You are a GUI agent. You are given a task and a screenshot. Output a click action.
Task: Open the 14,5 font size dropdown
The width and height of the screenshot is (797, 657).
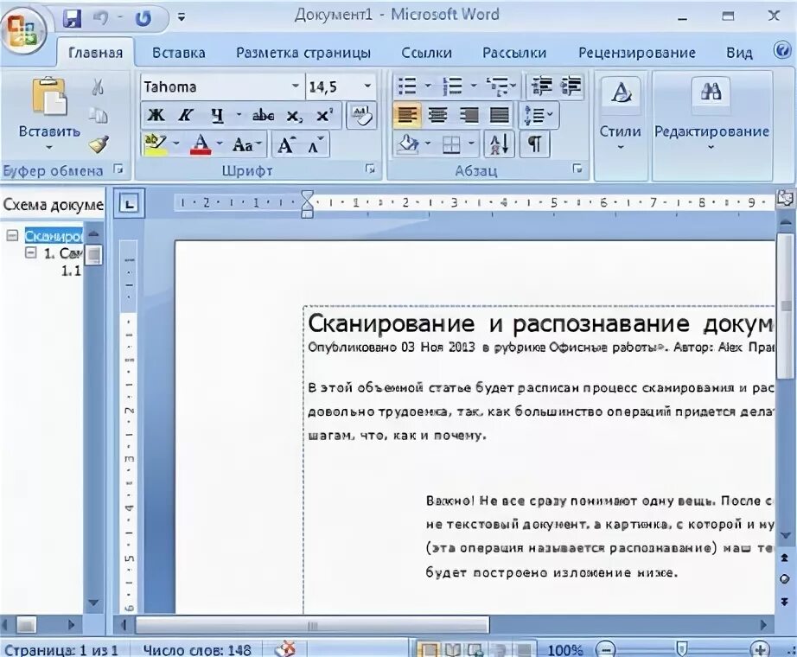tap(367, 86)
